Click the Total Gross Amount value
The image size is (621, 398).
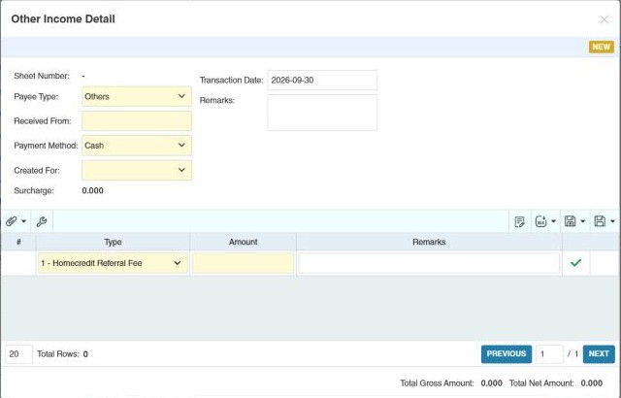coord(492,382)
